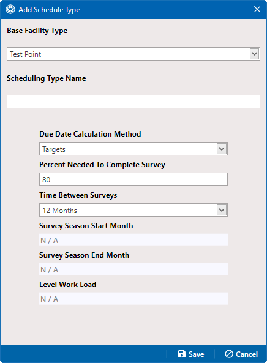Click the Survey Season Start Month N / A field
This screenshot has height=363, width=267.
point(133,240)
